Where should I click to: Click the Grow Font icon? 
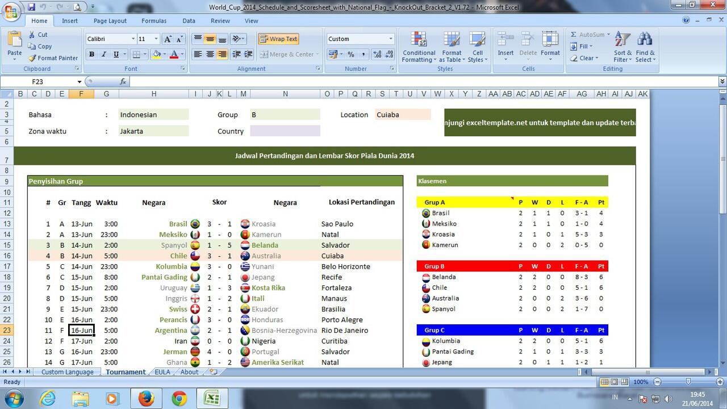coord(168,39)
